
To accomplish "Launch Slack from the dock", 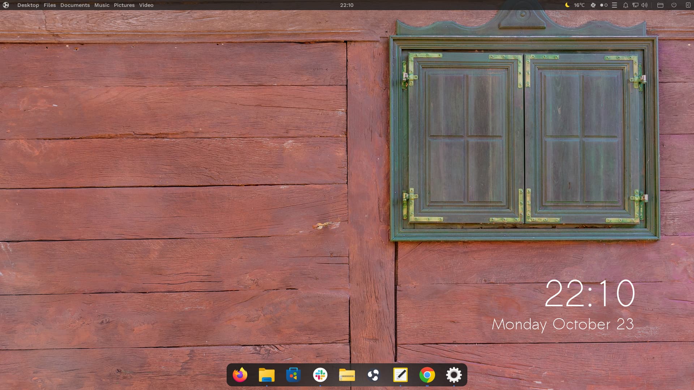I will pos(320,375).
